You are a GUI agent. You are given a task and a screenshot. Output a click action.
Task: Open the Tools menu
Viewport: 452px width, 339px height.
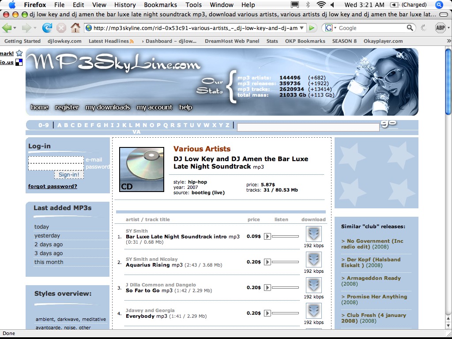(194, 5)
